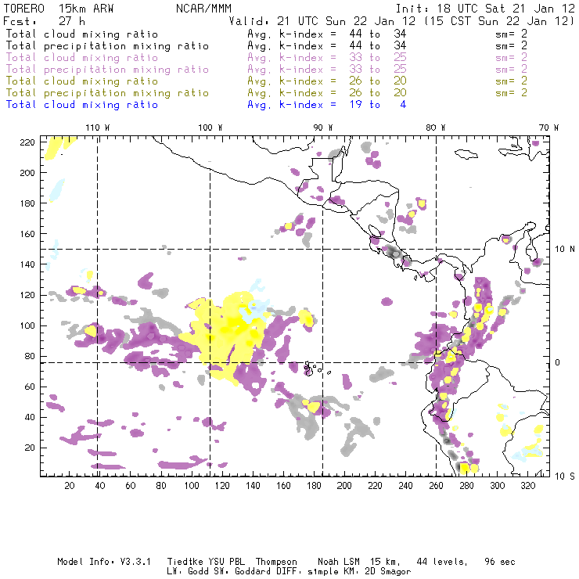Click the '100 W' longitude label

210,128
